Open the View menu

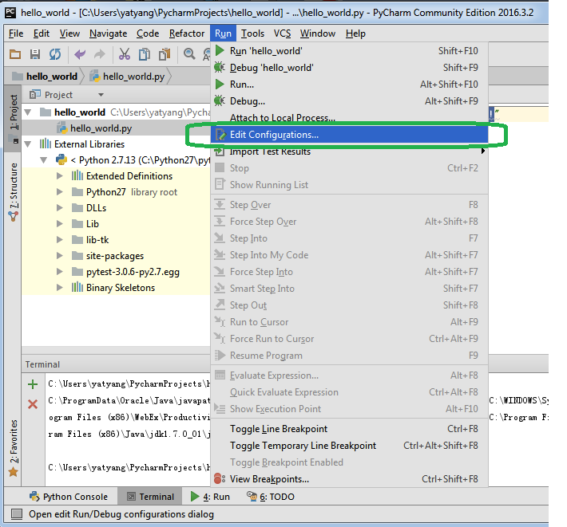(x=69, y=33)
